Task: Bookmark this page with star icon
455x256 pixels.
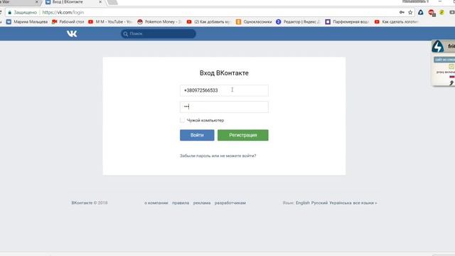Action: [x=410, y=12]
